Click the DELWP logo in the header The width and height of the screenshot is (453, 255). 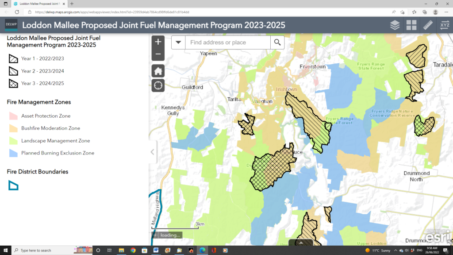[10, 25]
